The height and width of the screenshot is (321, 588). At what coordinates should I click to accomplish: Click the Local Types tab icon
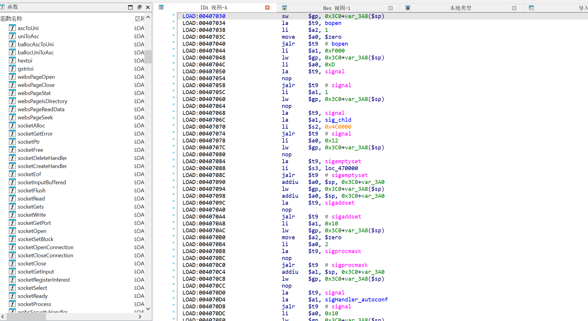pyautogui.click(x=407, y=8)
